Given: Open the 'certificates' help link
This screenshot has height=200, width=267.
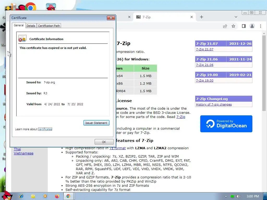Looking at the screenshot, I should point(45,129).
